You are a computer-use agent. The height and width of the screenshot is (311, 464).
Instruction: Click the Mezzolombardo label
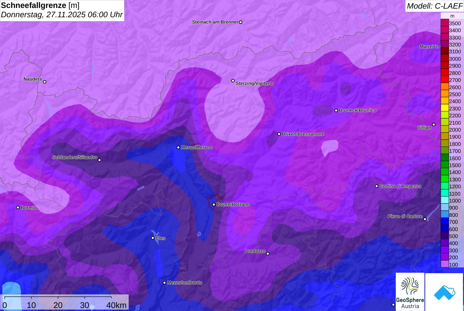pyautogui.click(x=185, y=283)
